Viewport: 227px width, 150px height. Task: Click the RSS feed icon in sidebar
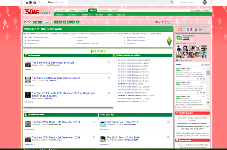tap(180, 30)
